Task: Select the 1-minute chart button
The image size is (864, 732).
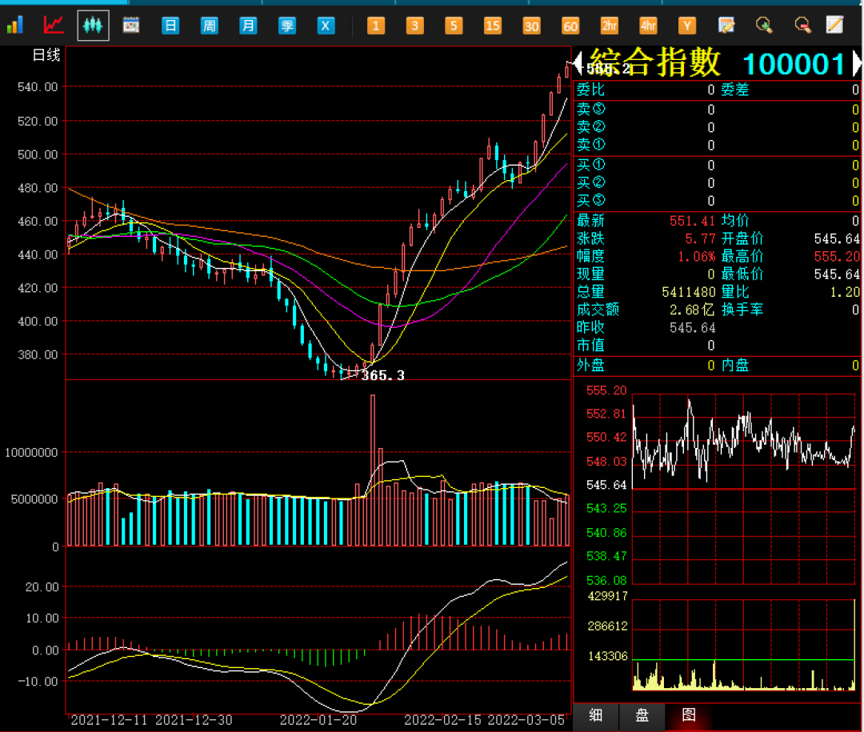Action: pyautogui.click(x=376, y=26)
